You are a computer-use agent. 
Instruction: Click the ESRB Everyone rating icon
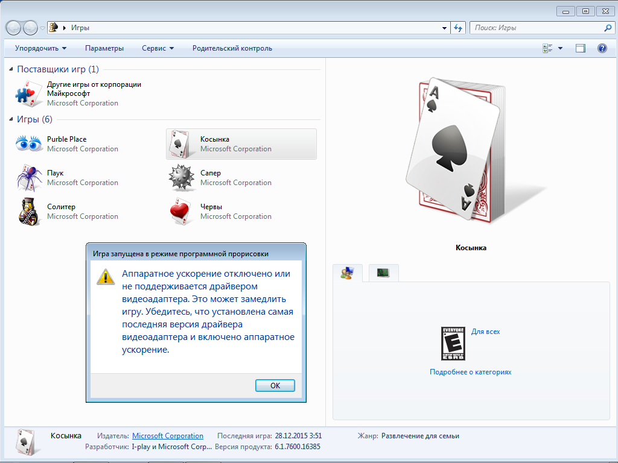(x=453, y=343)
